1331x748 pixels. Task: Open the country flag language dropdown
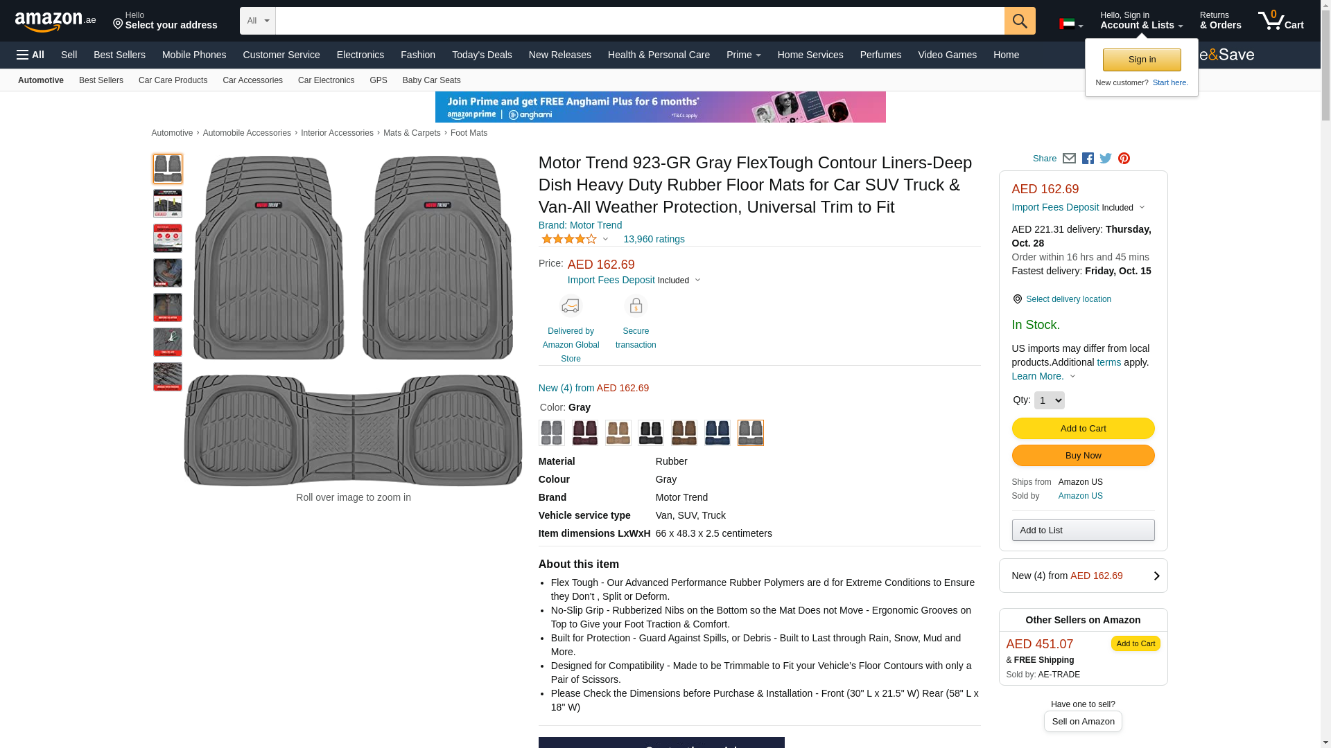(x=1070, y=25)
